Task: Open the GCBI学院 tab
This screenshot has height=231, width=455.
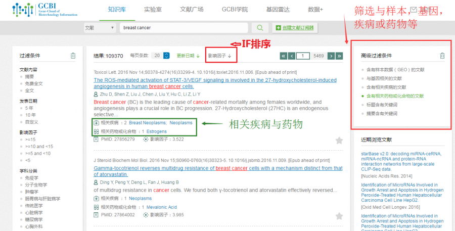Action: tap(235, 9)
